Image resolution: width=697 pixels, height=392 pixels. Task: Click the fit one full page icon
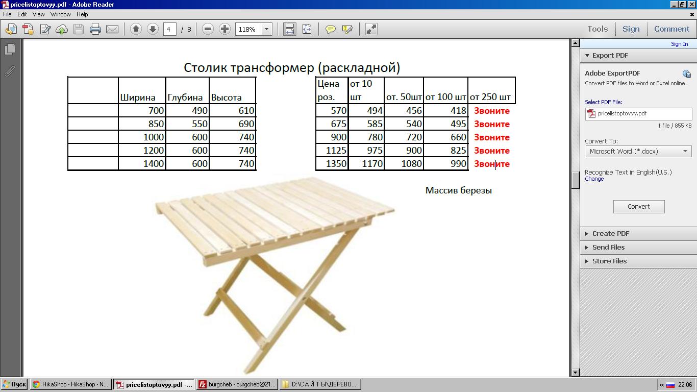coord(307,29)
